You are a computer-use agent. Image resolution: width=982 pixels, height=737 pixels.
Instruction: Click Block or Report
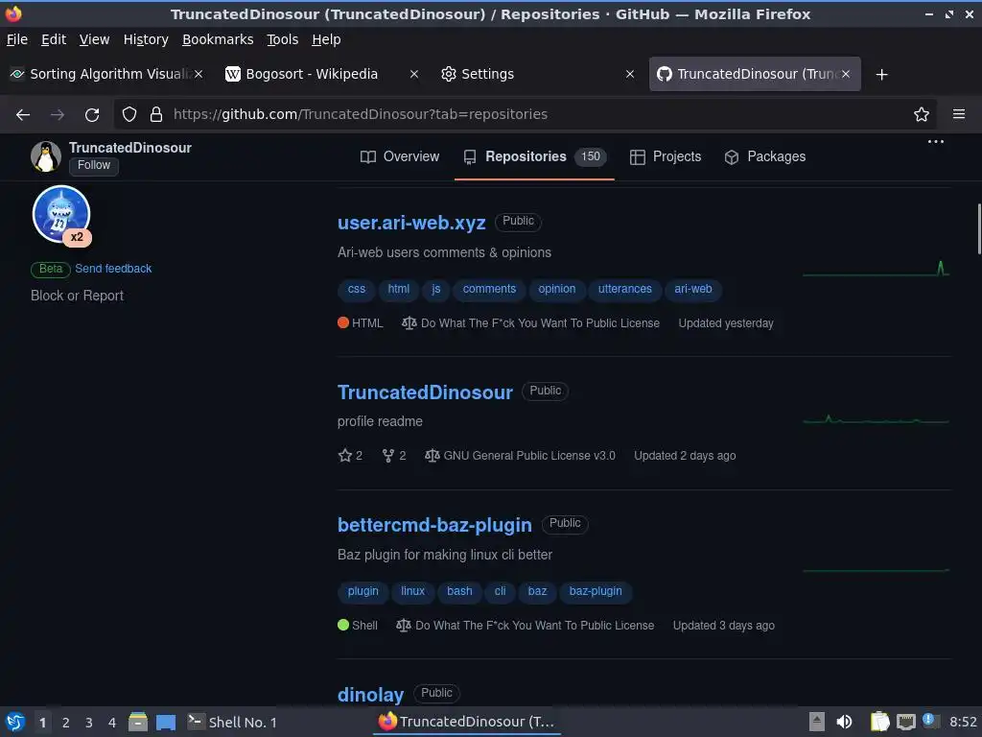tap(77, 296)
